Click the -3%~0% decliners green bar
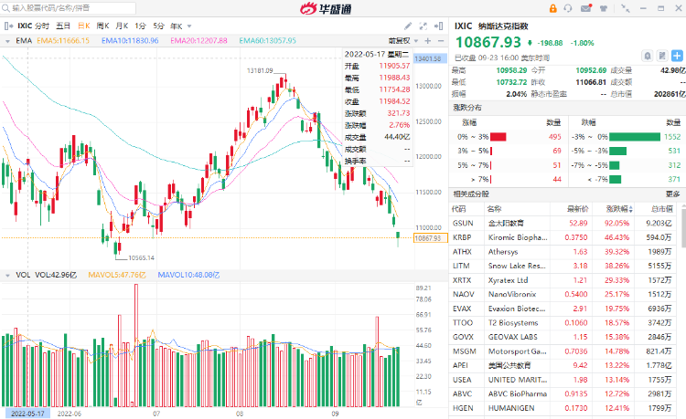 [635, 137]
